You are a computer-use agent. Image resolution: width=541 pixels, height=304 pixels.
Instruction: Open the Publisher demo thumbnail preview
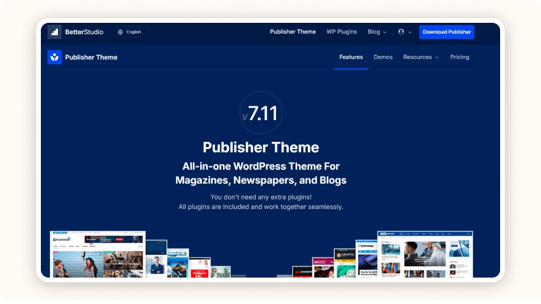[97, 254]
